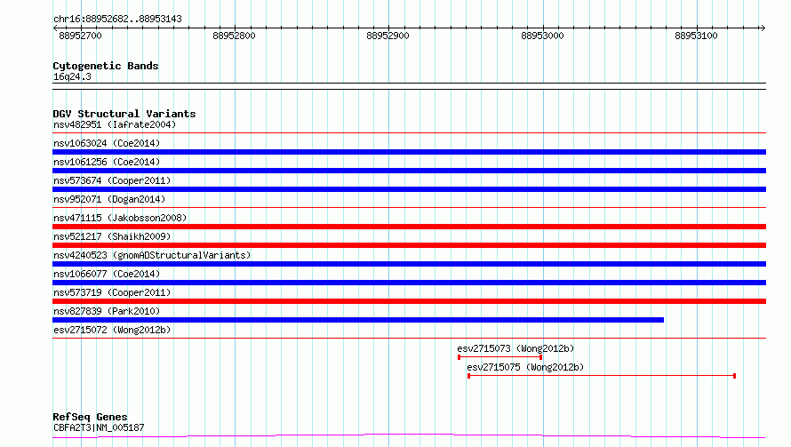Select variant label esv2715073 (Wong2012b)
This screenshot has height=447, width=791.
click(515, 348)
